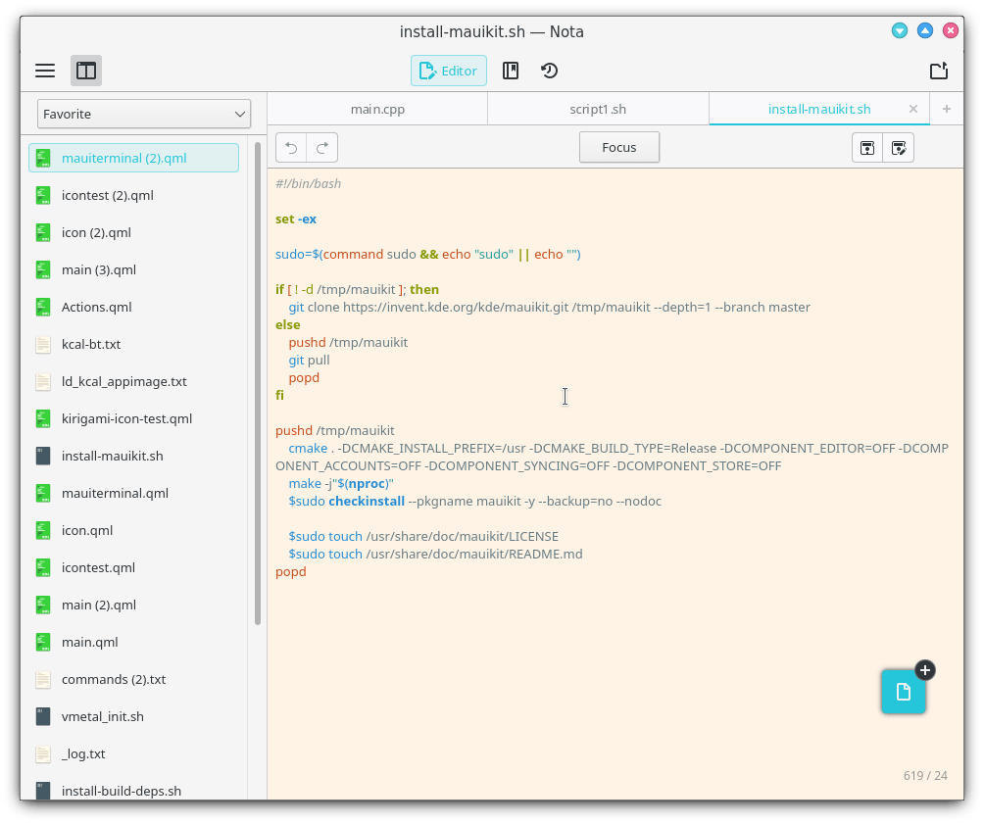Image resolution: width=984 pixels, height=824 pixels.
Task: Open ld_kcal_appimage.txt file
Action: click(133, 381)
